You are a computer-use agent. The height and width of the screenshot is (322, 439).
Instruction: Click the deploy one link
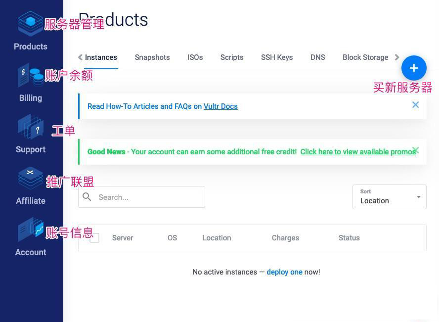(x=284, y=272)
